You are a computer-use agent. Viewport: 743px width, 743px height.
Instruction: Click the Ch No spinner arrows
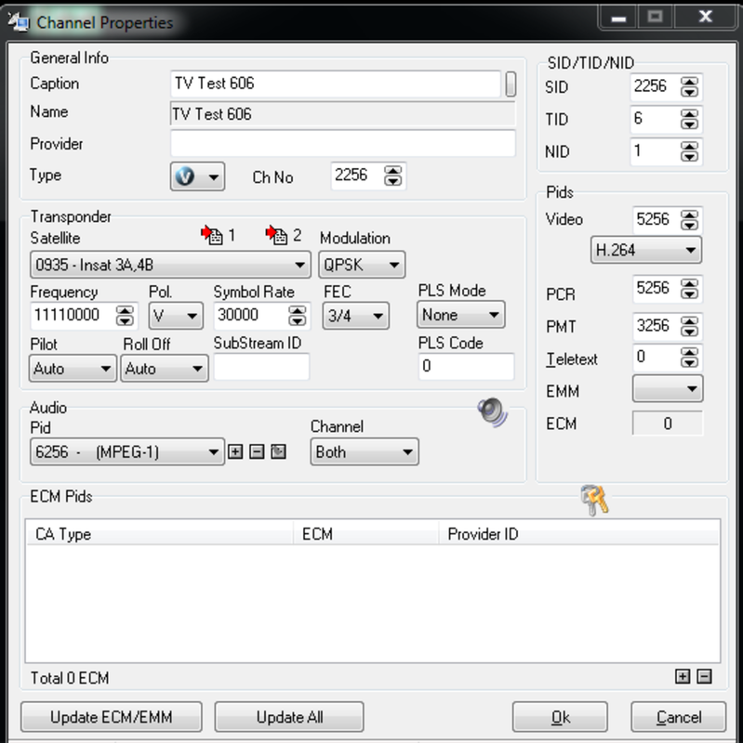[x=392, y=176]
